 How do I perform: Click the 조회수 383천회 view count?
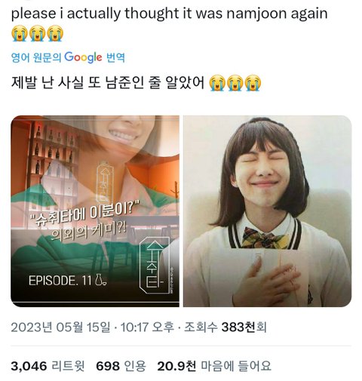pos(225,327)
